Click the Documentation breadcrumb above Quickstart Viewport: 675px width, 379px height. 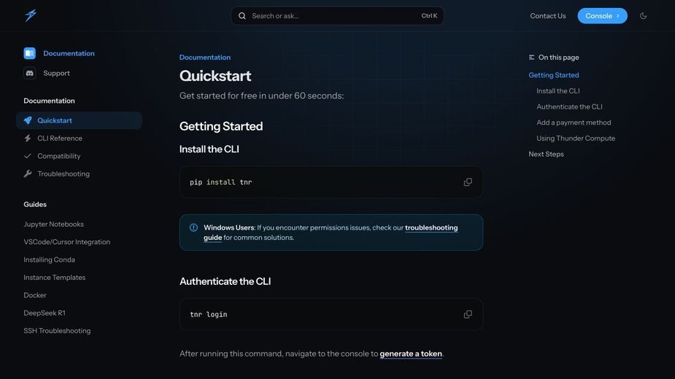[205, 58]
